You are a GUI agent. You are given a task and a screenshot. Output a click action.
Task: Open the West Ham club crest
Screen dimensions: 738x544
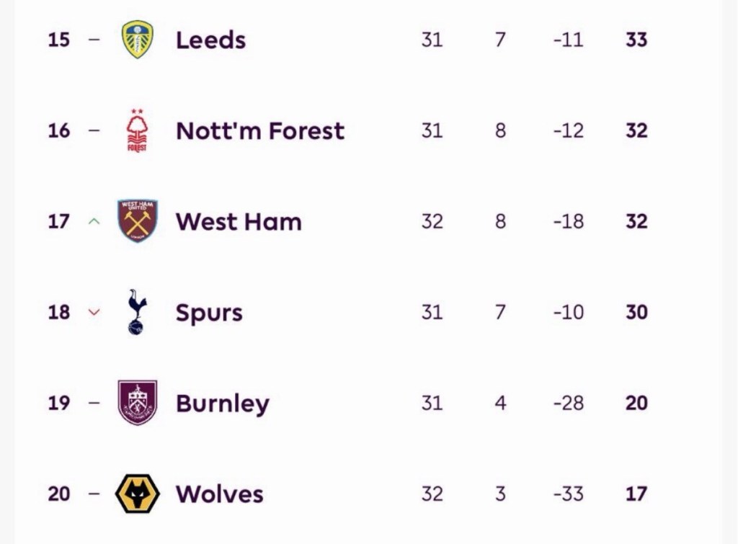click(x=138, y=220)
